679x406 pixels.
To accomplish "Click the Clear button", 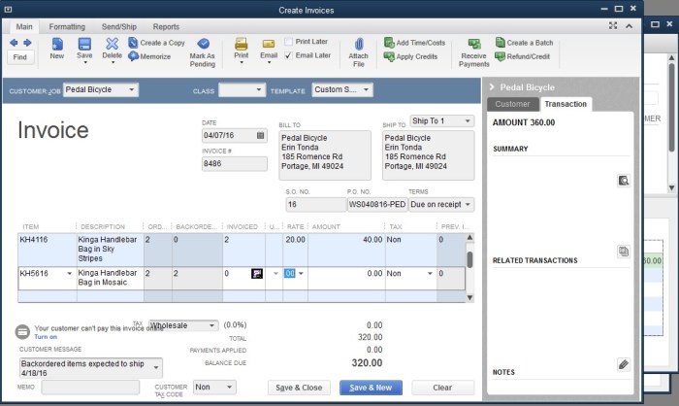I will pos(442,388).
